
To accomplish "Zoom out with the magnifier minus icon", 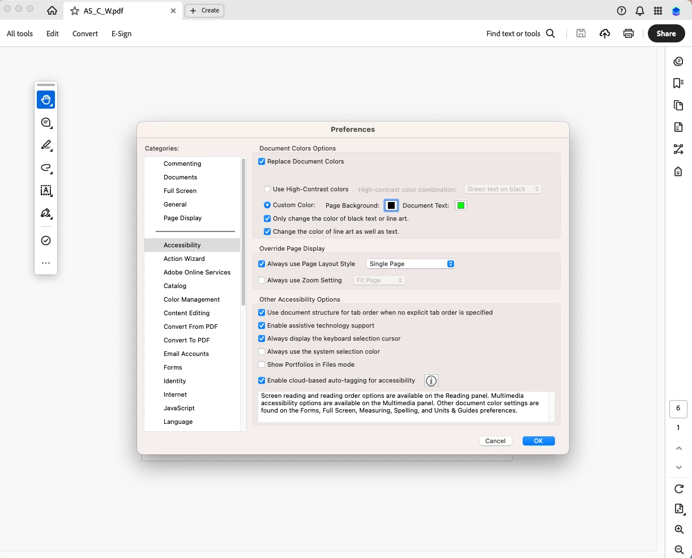I will coord(679,550).
